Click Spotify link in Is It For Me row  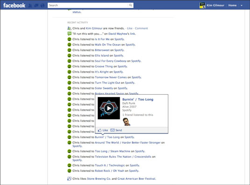pos(119,39)
